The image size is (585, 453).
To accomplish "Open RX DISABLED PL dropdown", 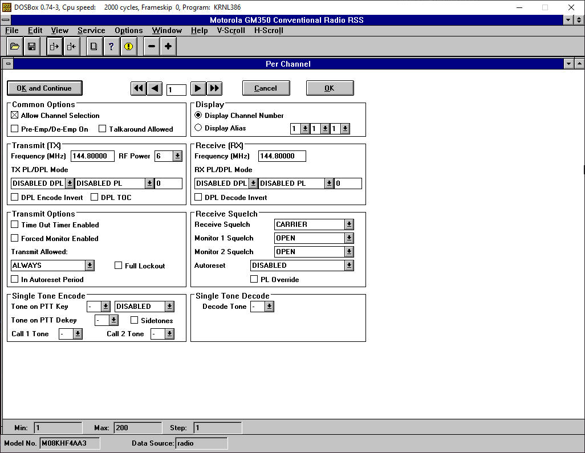I will click(329, 183).
